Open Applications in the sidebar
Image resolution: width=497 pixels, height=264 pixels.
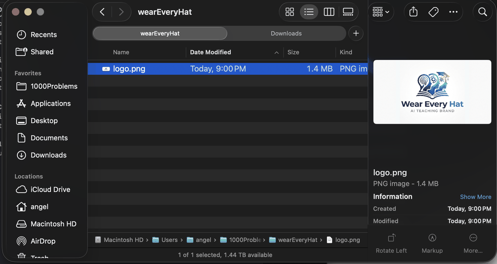(x=43, y=104)
